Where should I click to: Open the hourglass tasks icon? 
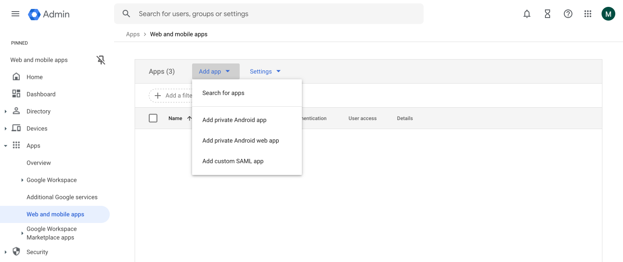[x=548, y=14]
